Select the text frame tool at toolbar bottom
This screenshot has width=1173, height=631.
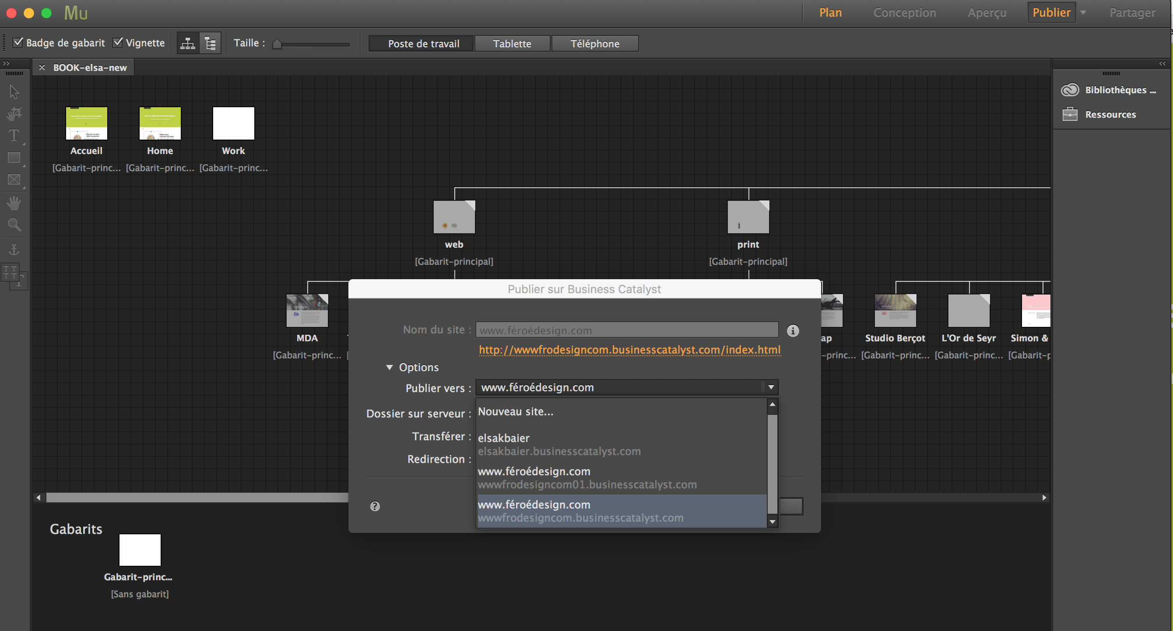[x=14, y=277]
